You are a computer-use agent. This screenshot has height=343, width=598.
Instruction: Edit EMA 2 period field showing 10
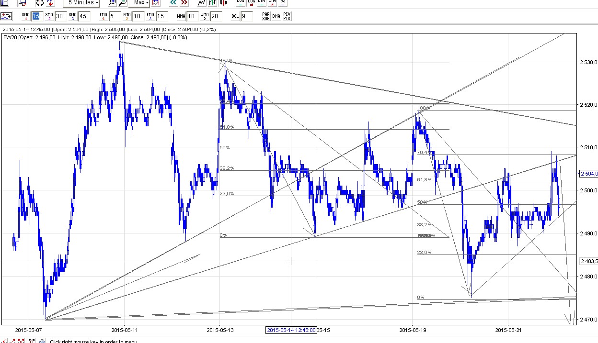(138, 16)
